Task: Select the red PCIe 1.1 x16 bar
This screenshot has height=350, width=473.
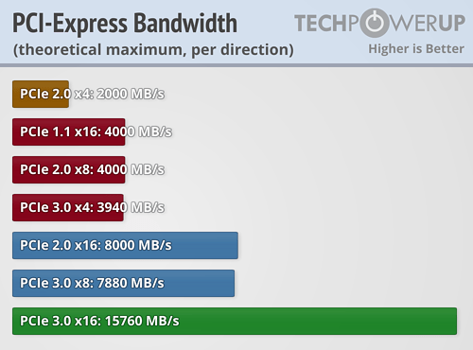Action: coord(69,131)
